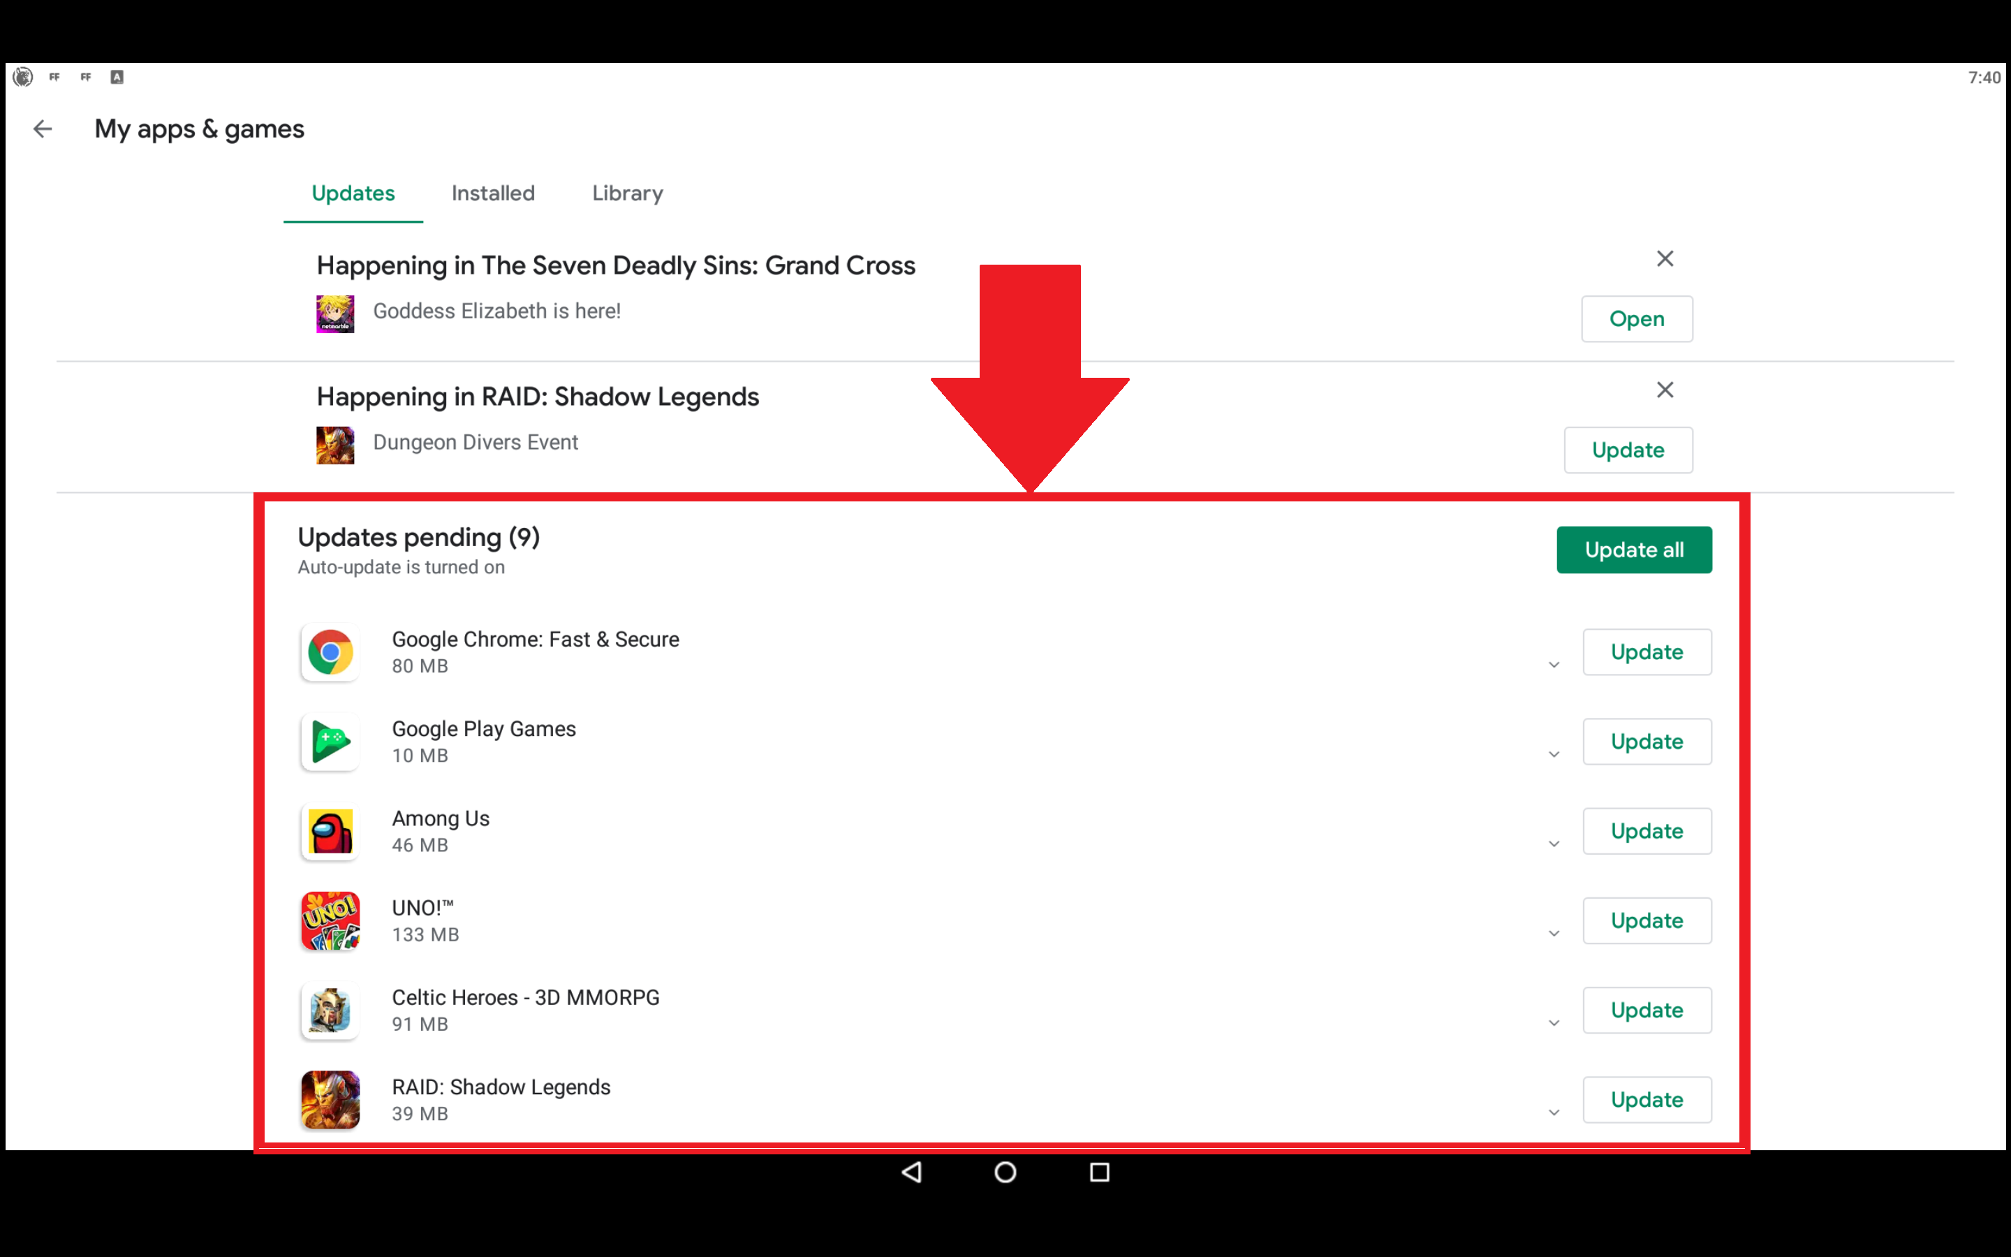The image size is (2011, 1257).
Task: Open the 'Celtic Heroes - 3D MMORPG' title
Action: pos(525,998)
